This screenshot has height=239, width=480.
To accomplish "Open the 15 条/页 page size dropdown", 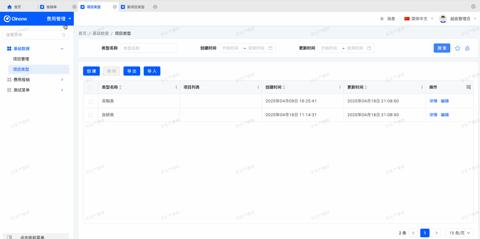I will [459, 233].
